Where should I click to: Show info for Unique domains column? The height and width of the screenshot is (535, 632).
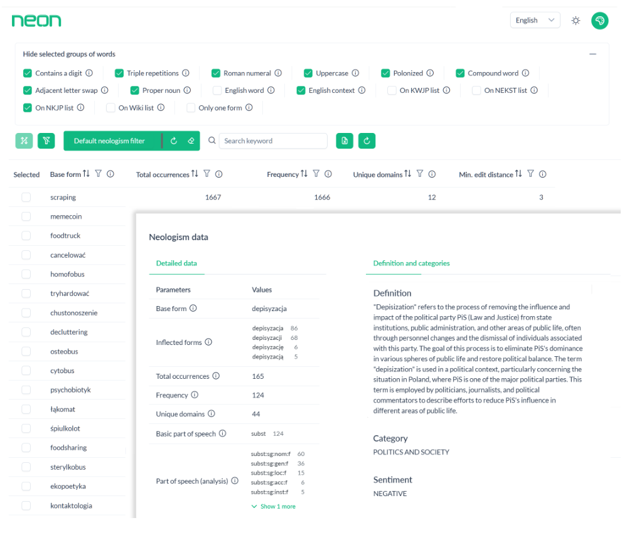[432, 174]
